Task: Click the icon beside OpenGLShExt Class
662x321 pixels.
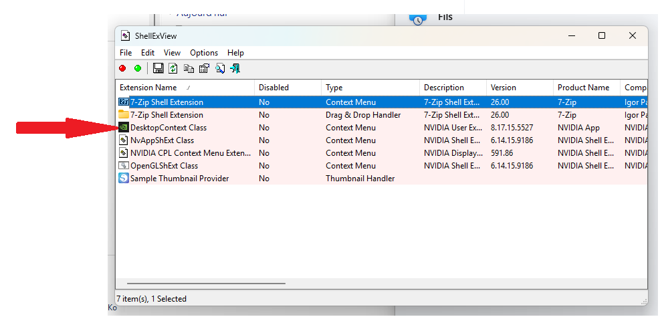Action: click(x=124, y=165)
